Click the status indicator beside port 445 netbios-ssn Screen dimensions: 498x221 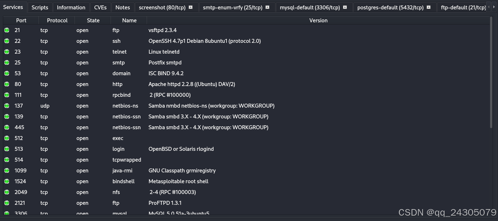[x=6, y=127]
